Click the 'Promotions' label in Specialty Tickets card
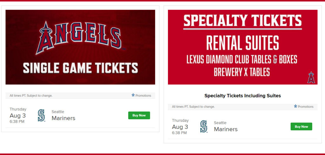 click(306, 107)
